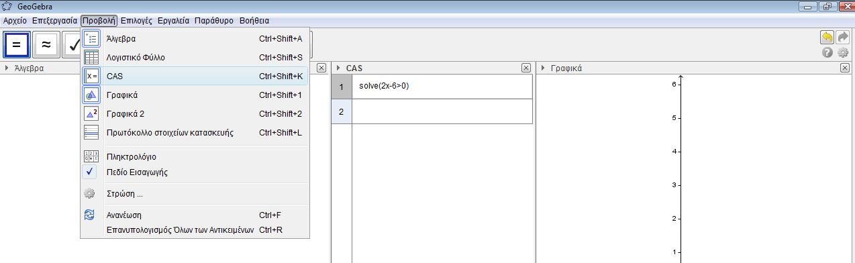Close the Γραφικά panel
855x263 pixels.
pyautogui.click(x=845, y=68)
